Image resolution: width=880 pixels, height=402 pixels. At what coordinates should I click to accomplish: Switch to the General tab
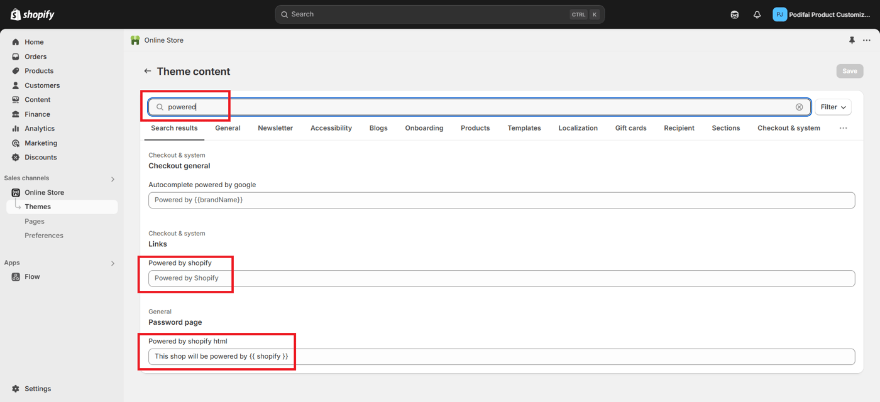pyautogui.click(x=228, y=128)
